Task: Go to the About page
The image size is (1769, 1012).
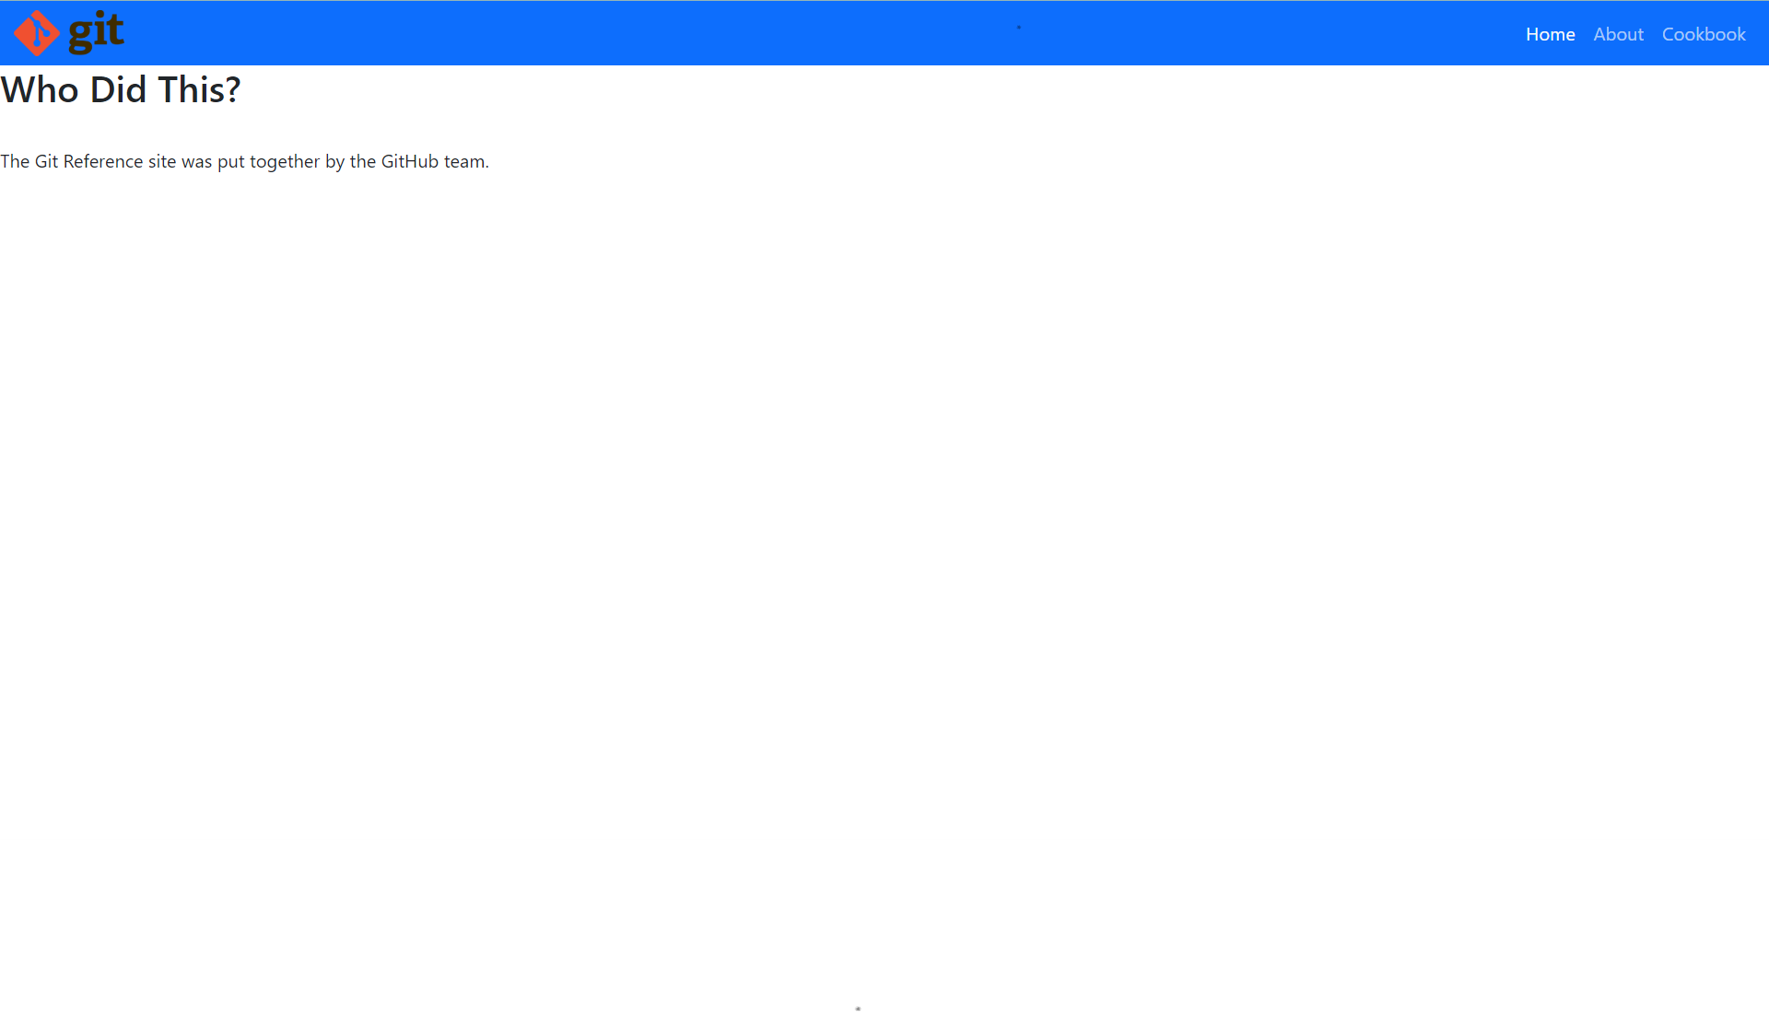Action: (x=1618, y=34)
